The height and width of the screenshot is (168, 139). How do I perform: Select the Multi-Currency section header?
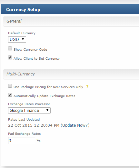(71, 74)
